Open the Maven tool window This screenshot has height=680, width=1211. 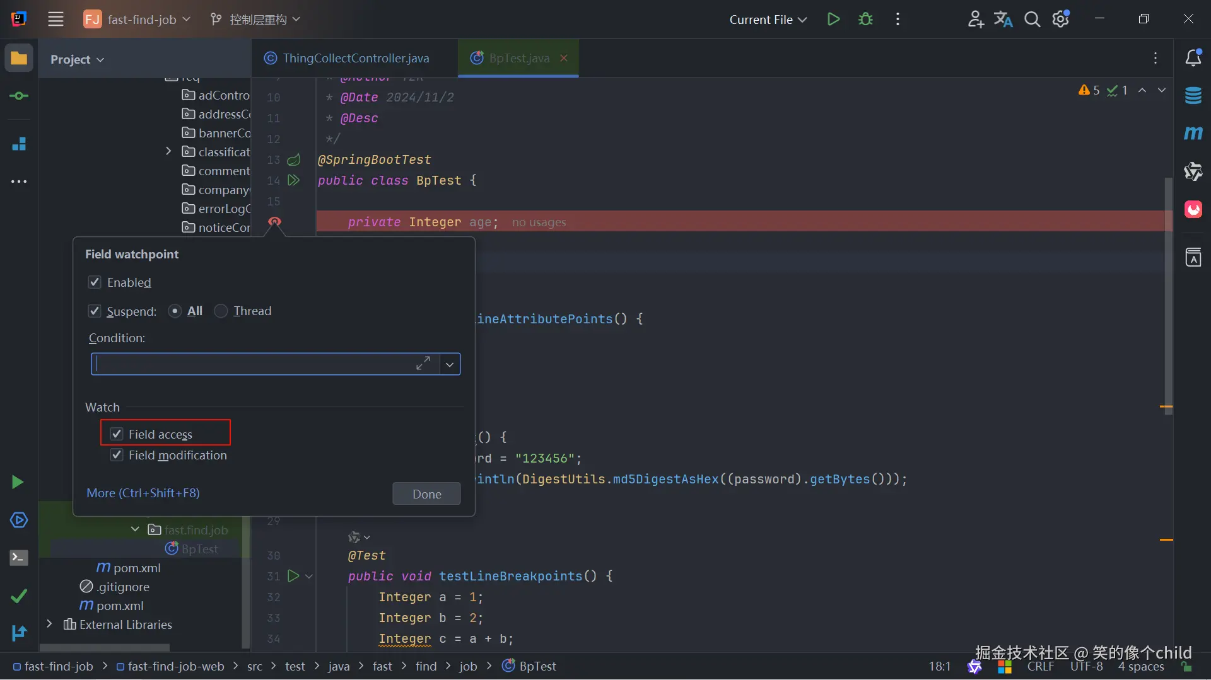pyautogui.click(x=1193, y=133)
